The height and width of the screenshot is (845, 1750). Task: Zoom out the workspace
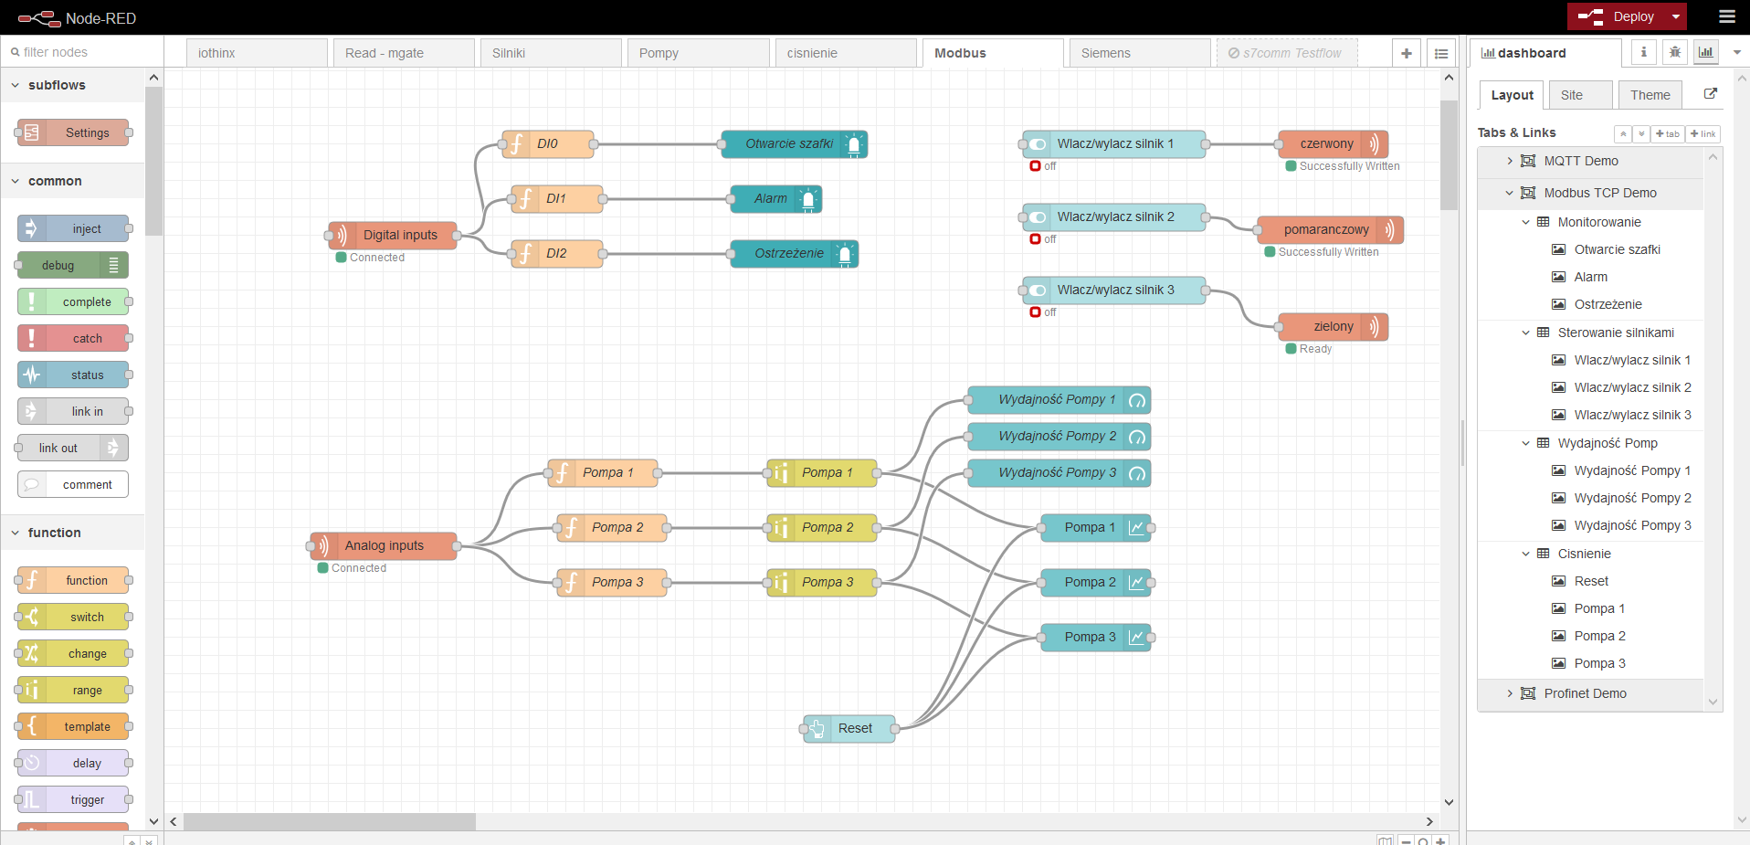point(1407,840)
